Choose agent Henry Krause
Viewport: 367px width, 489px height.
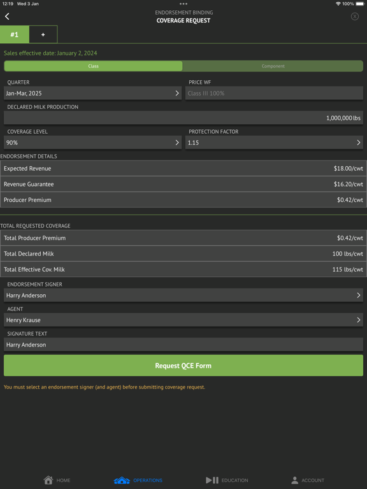click(x=183, y=320)
